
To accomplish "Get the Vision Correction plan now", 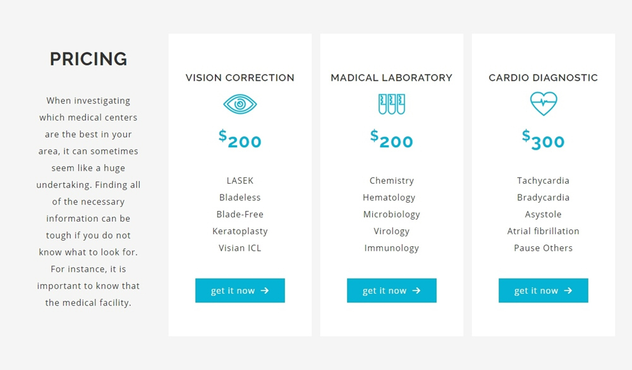I will 240,290.
